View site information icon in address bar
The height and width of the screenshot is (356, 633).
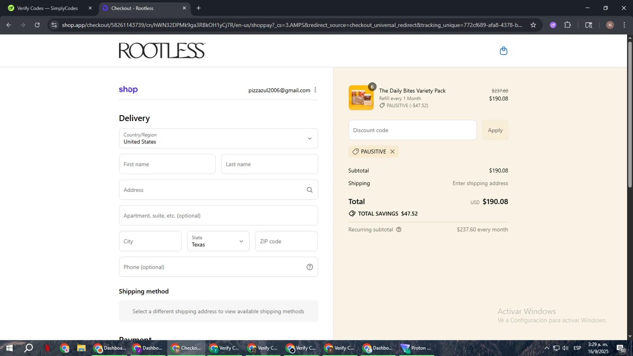pyautogui.click(x=54, y=25)
